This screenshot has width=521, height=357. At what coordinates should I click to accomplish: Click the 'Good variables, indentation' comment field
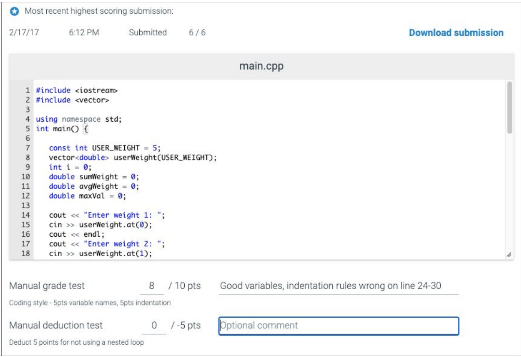[339, 286]
